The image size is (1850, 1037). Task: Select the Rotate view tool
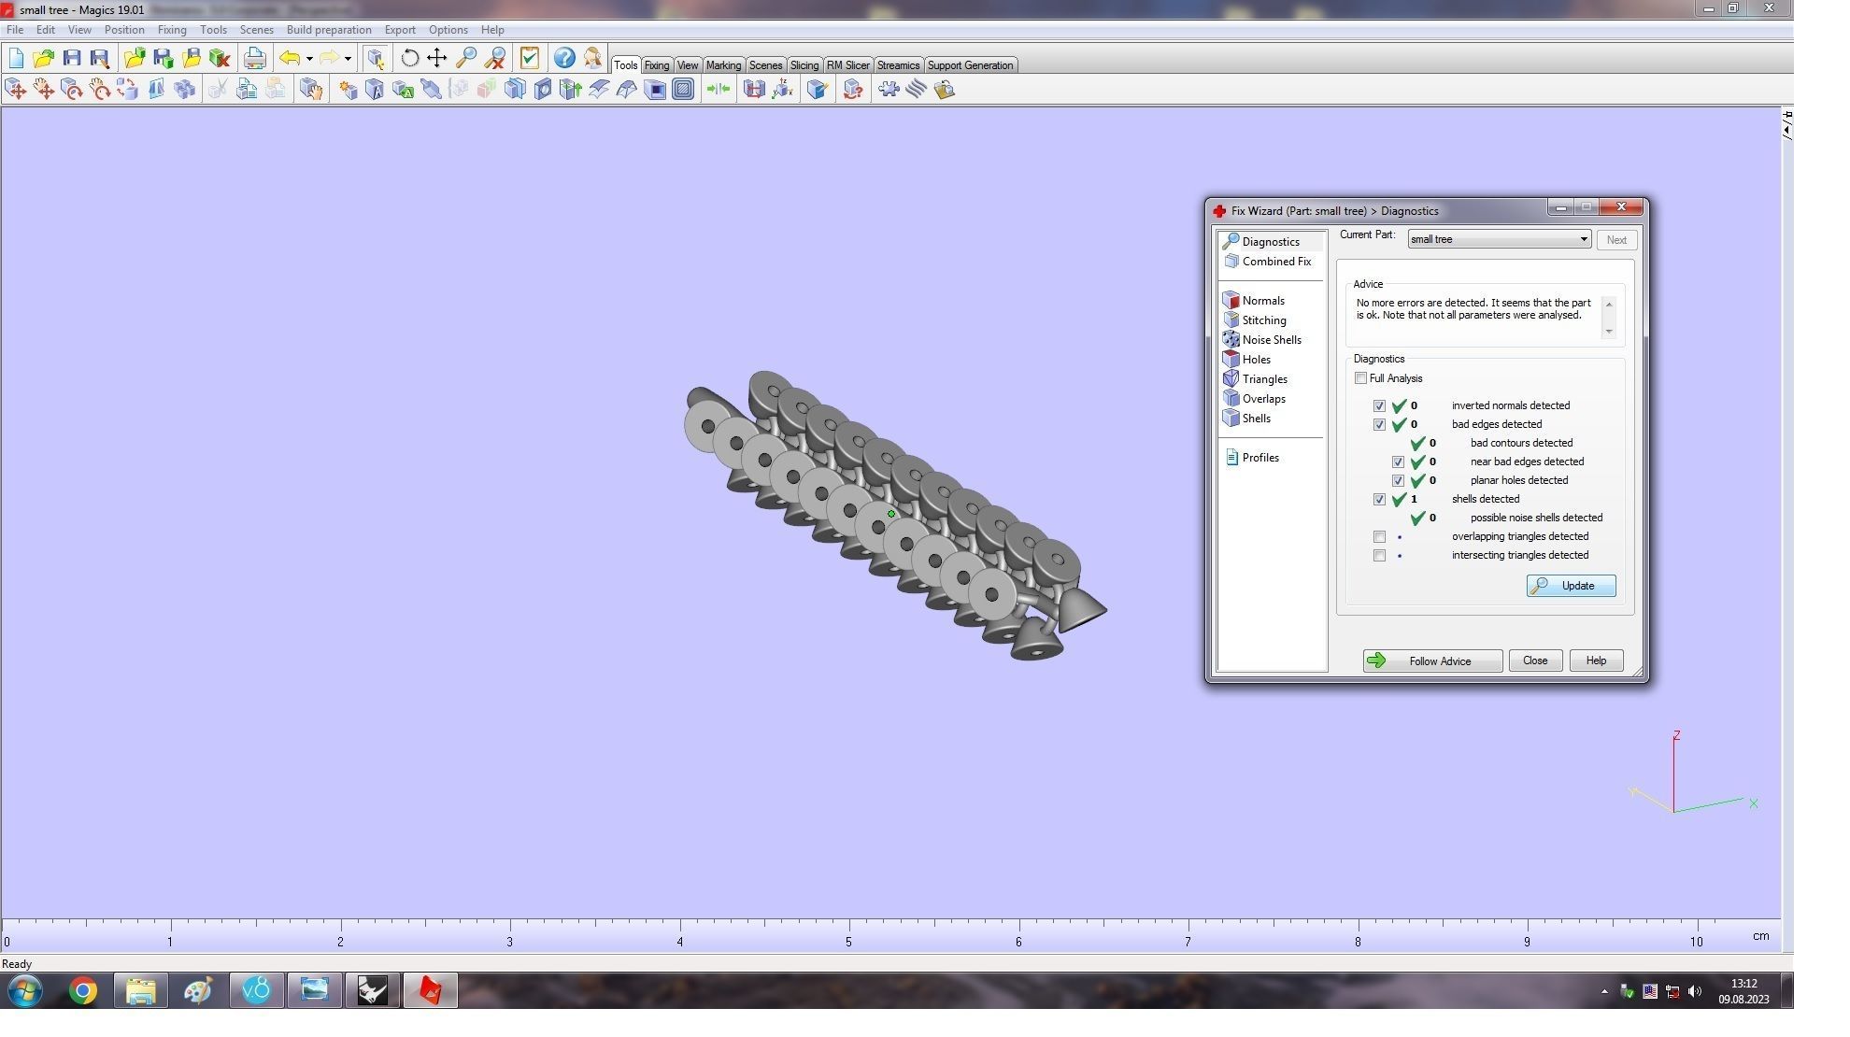click(409, 58)
